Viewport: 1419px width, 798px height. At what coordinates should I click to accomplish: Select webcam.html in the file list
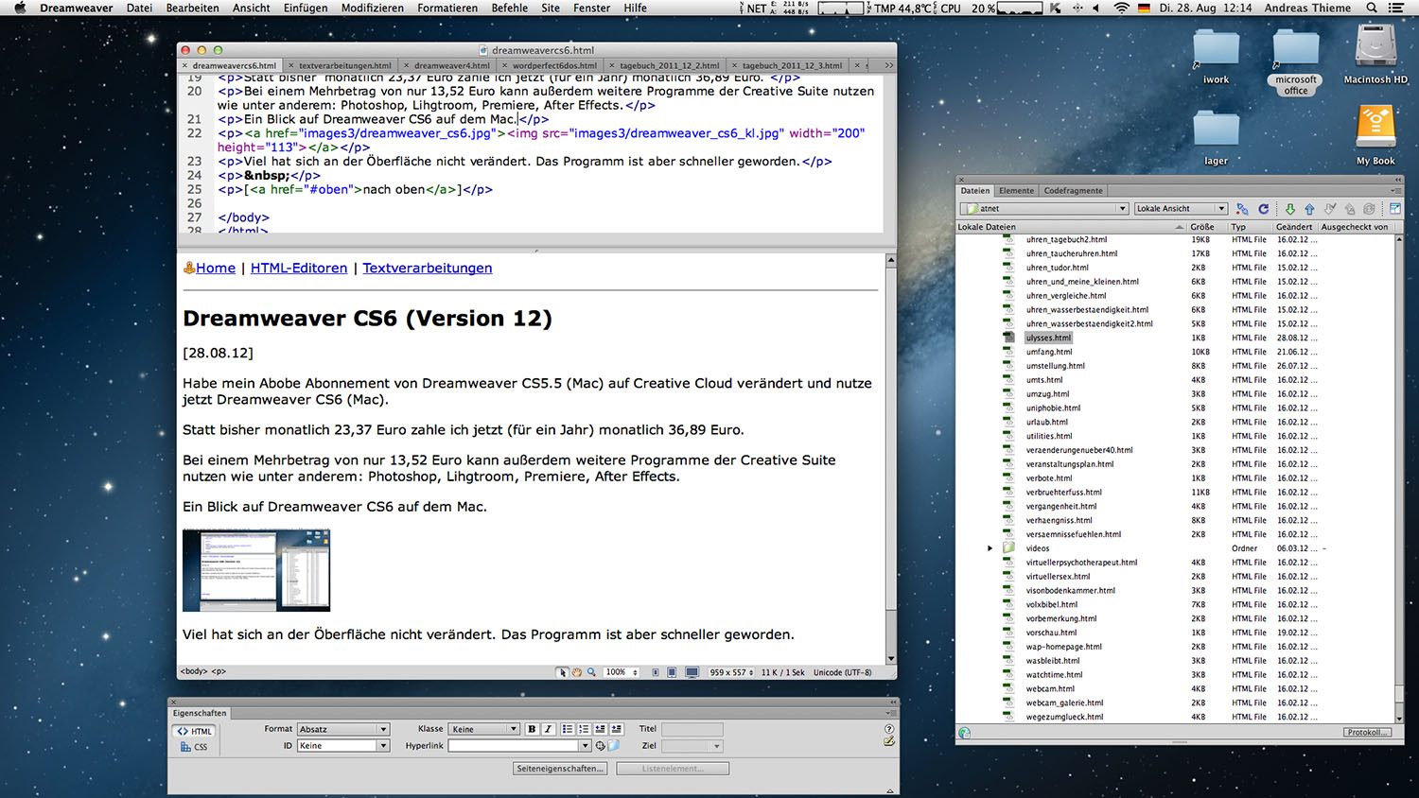pyautogui.click(x=1050, y=689)
